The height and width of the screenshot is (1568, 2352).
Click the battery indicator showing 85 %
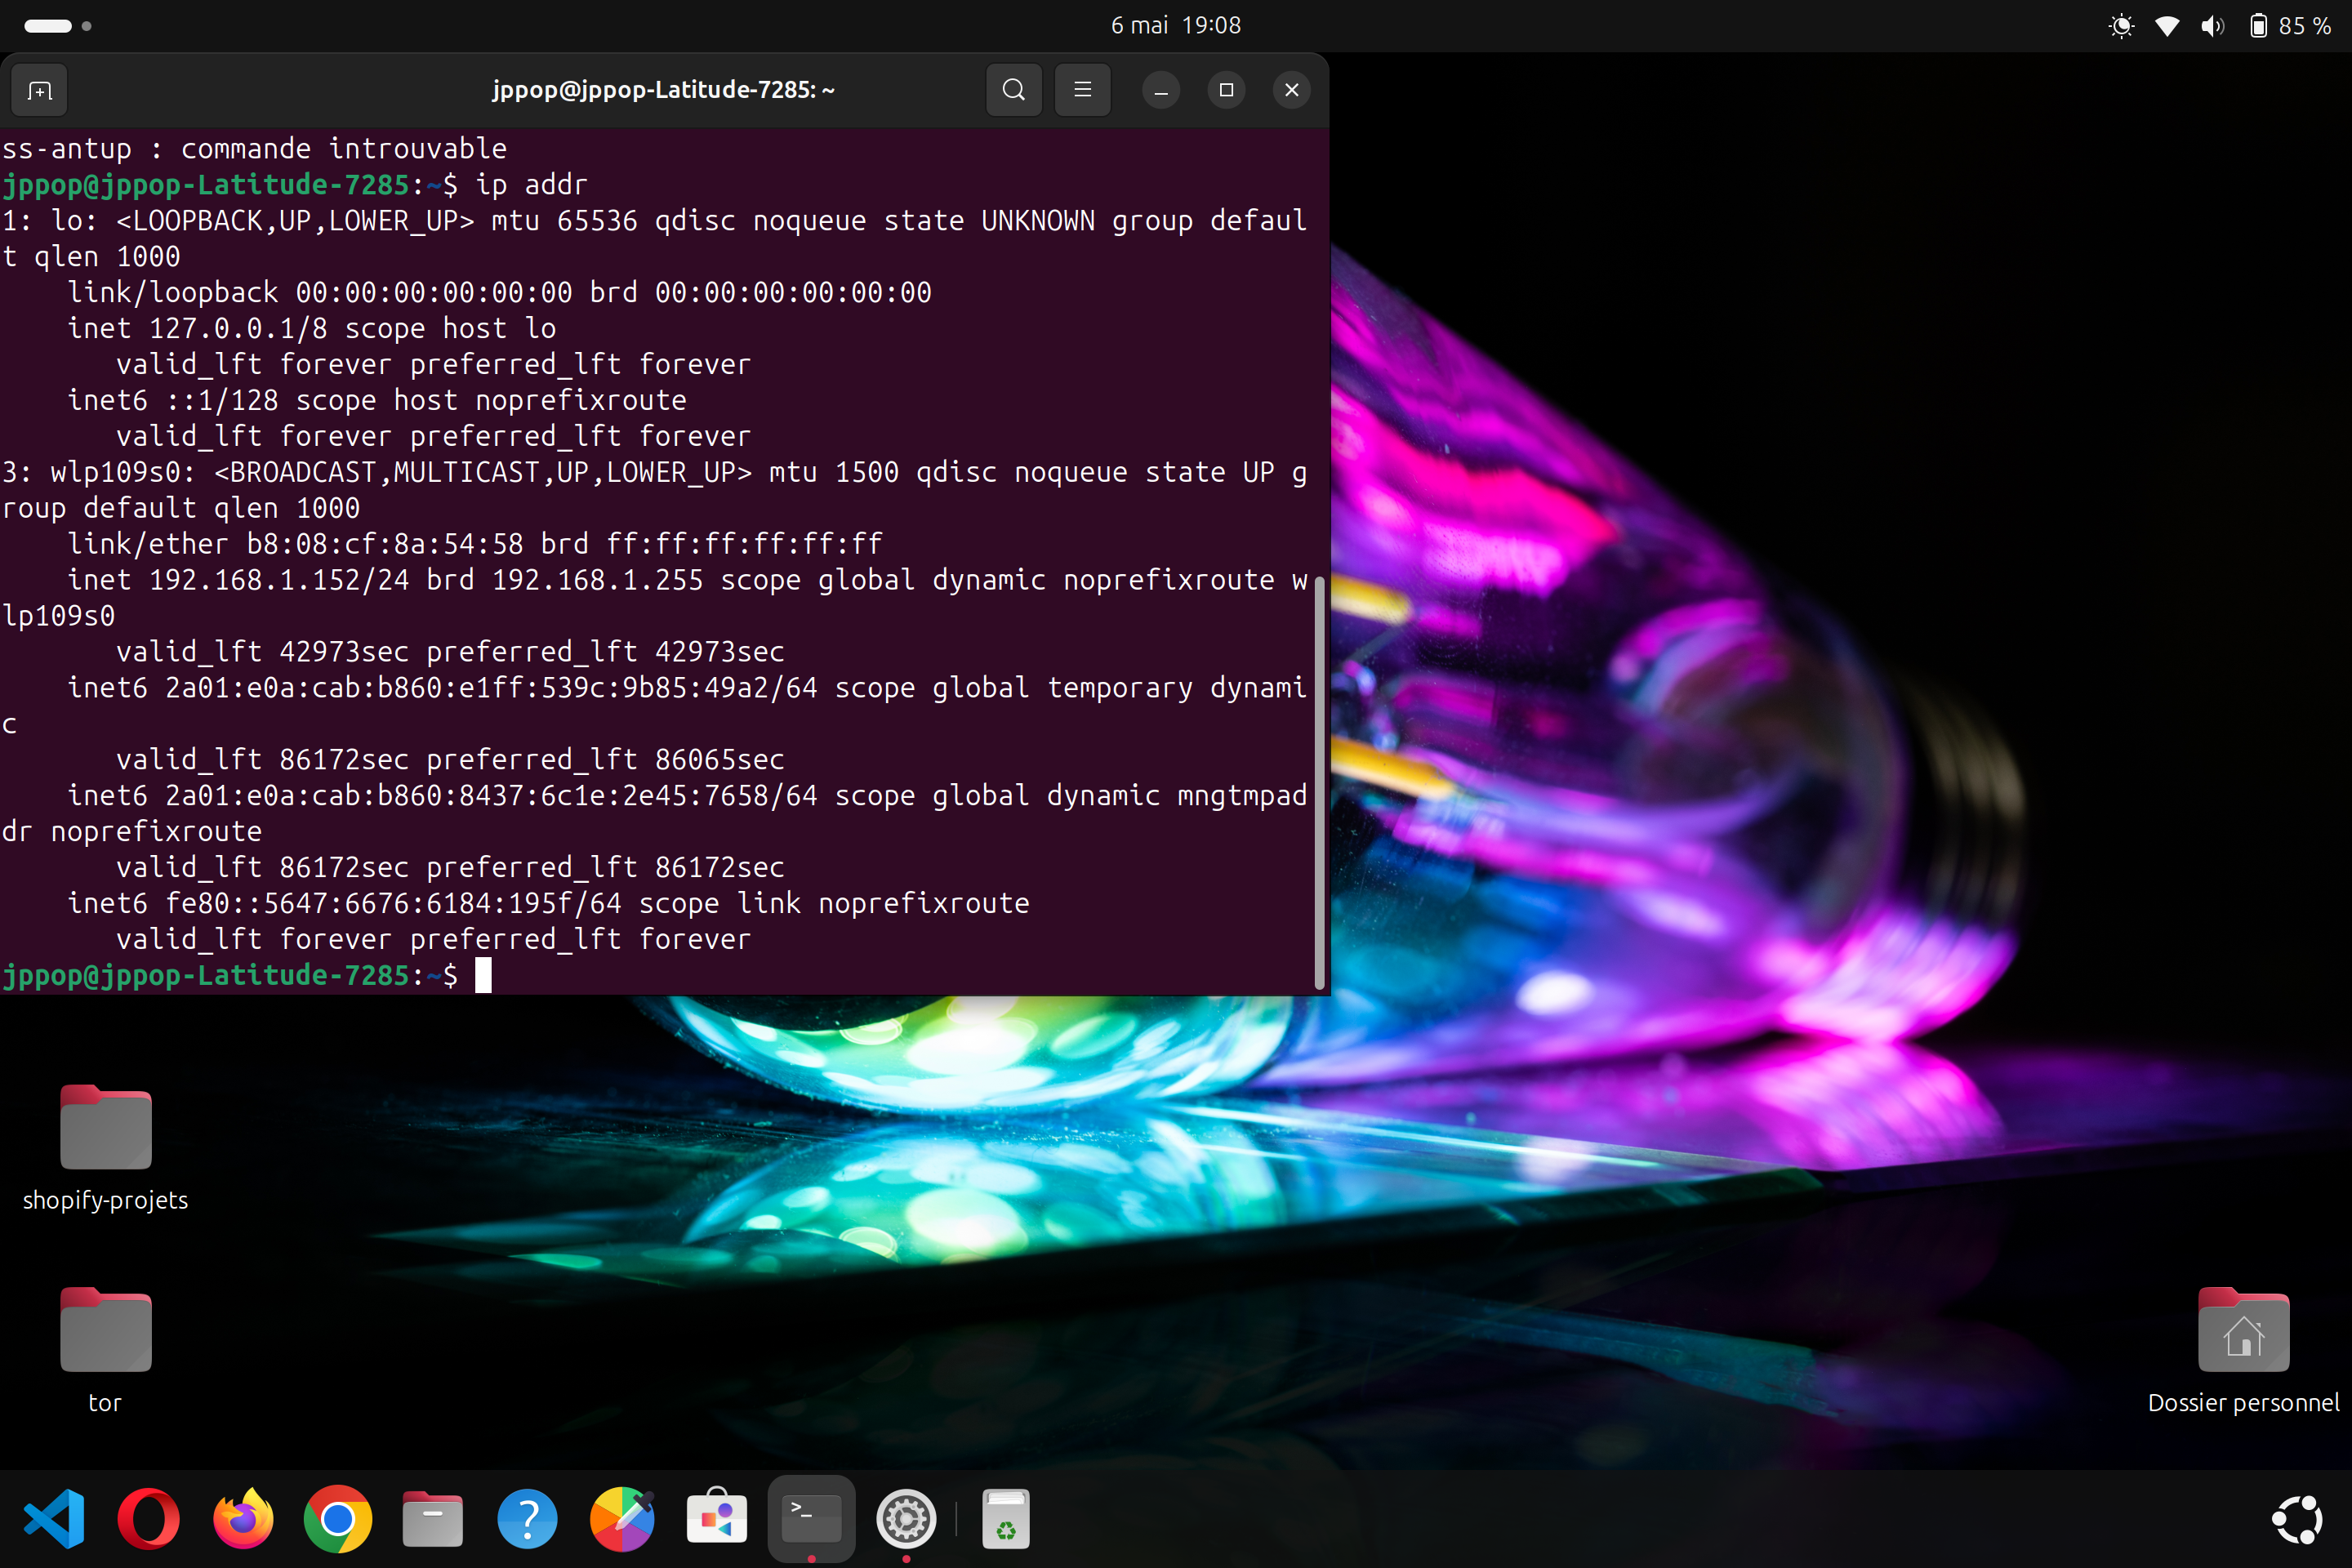pos(2290,26)
